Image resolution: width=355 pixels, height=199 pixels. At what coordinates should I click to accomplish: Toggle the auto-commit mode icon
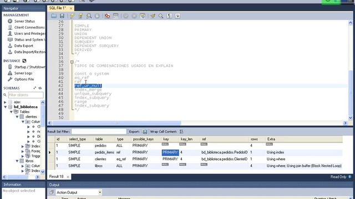click(x=143, y=16)
